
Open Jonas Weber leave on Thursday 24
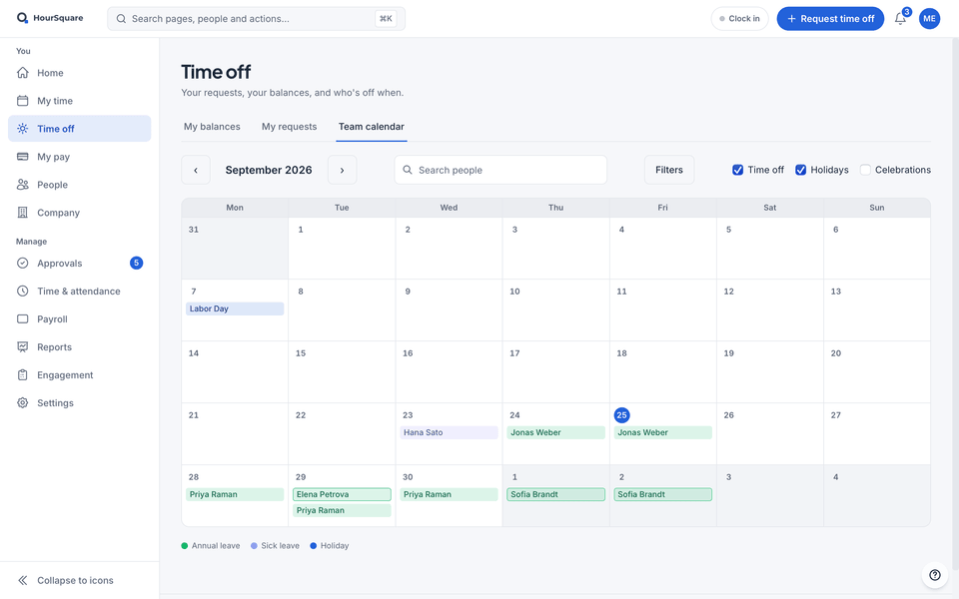pyautogui.click(x=556, y=432)
